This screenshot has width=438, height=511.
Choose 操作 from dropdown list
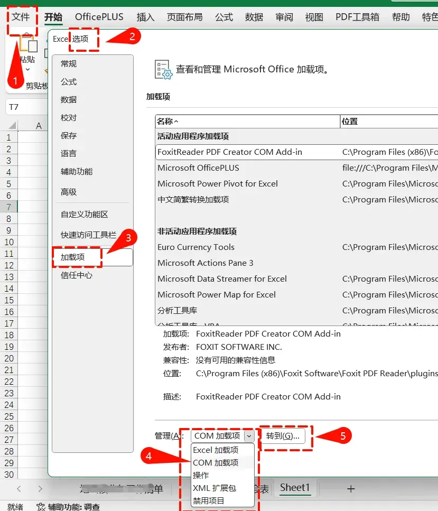pyautogui.click(x=222, y=476)
